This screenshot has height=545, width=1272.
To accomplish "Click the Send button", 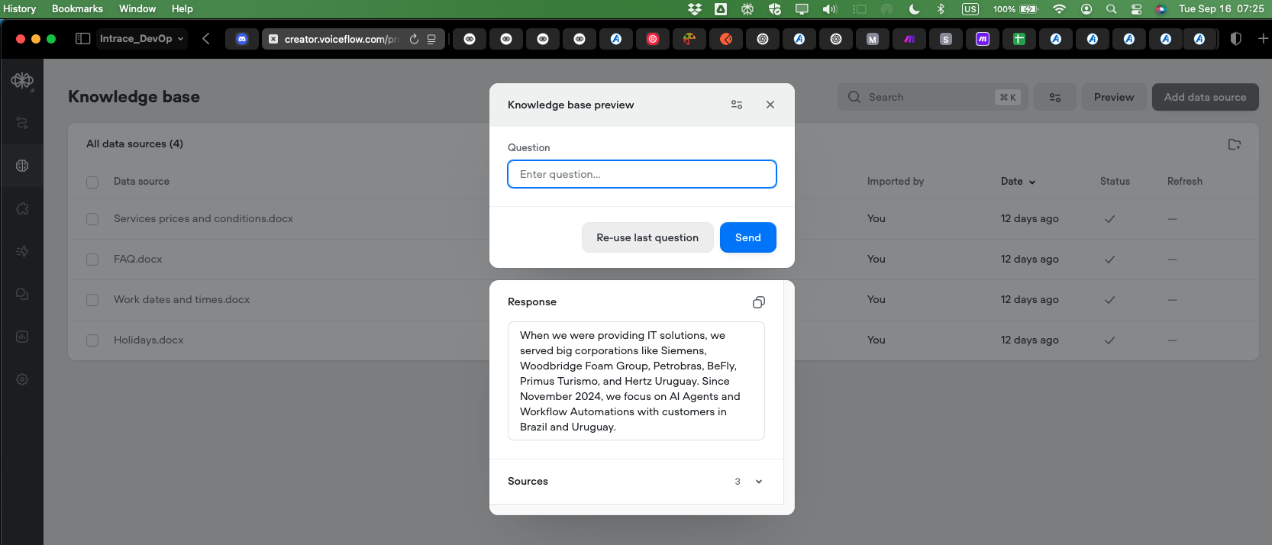I will [x=748, y=237].
